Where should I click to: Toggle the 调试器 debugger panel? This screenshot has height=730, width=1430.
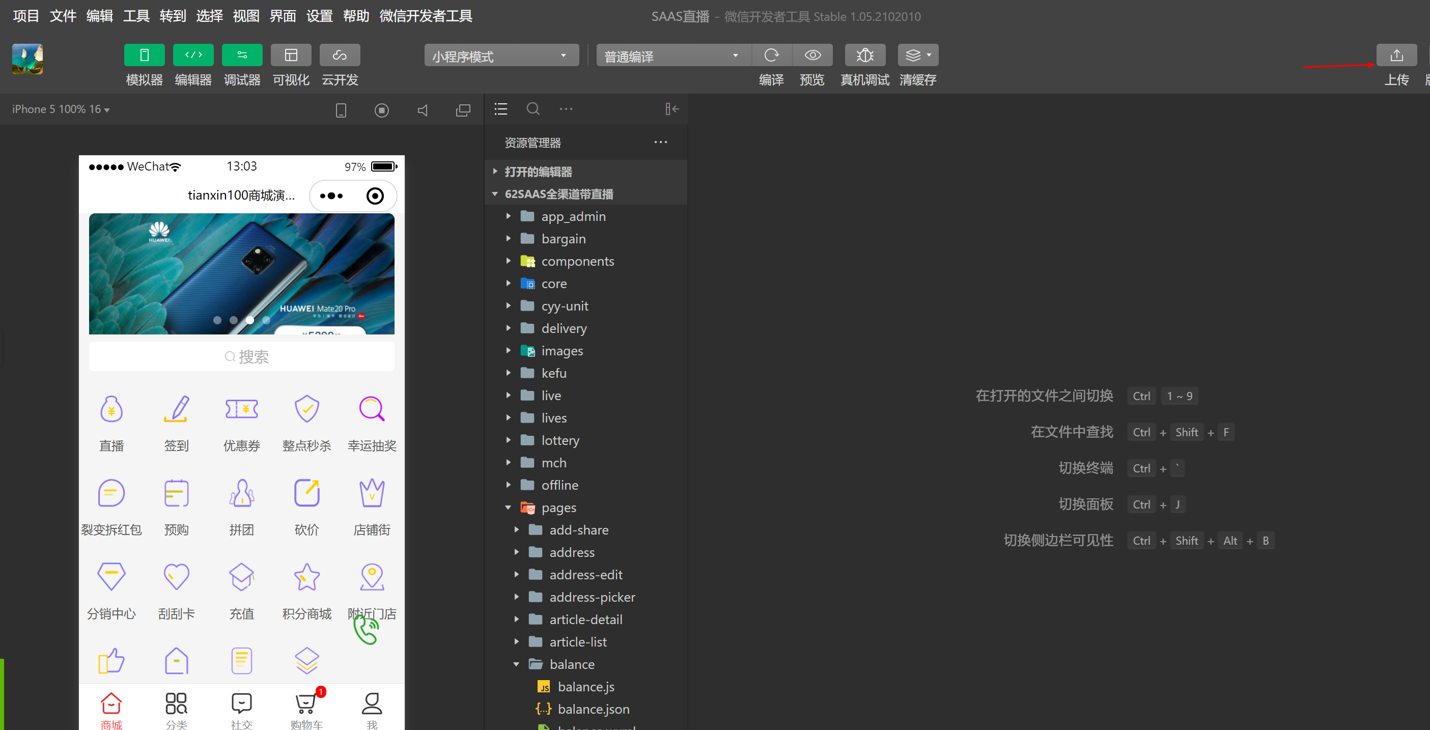click(242, 55)
